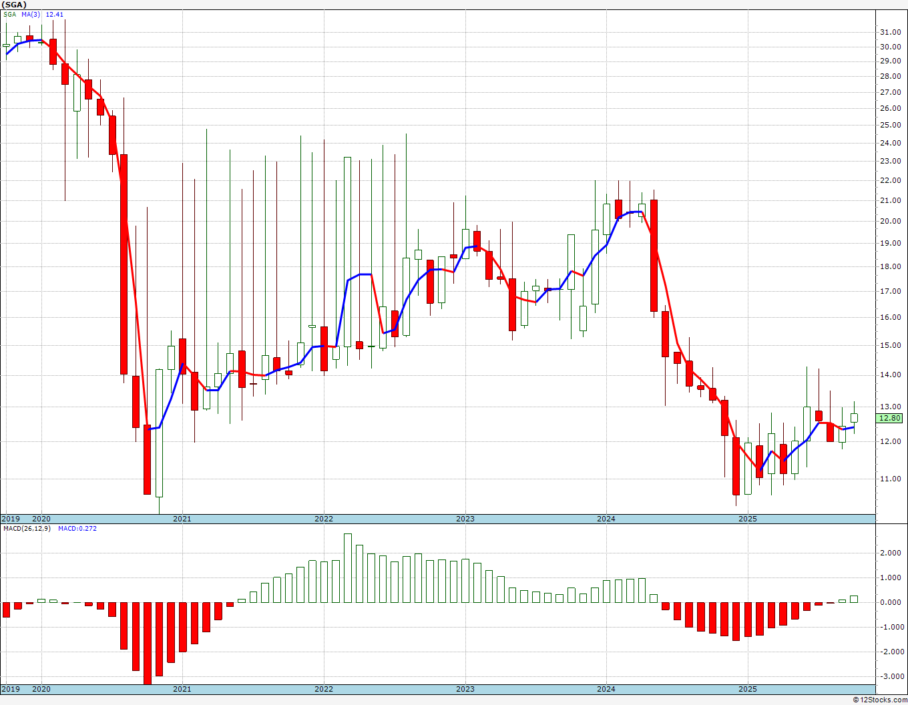Select the 12.41 moving average value
The width and height of the screenshot is (908, 705).
pyautogui.click(x=55, y=14)
